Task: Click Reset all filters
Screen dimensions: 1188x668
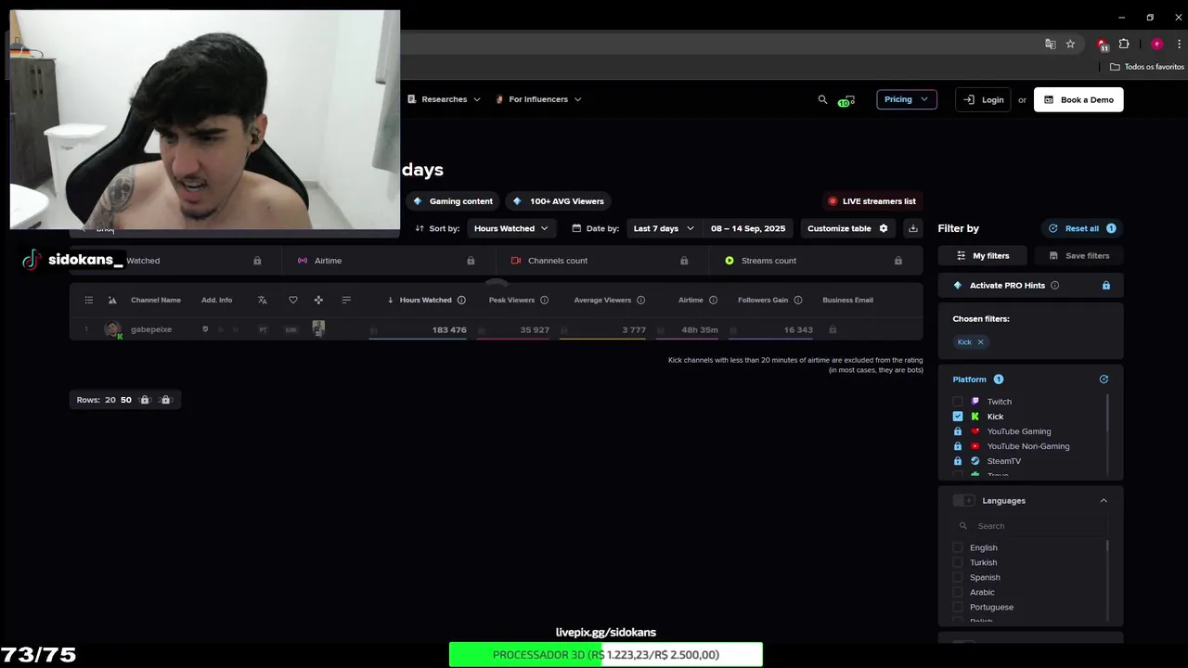Action: click(x=1081, y=228)
